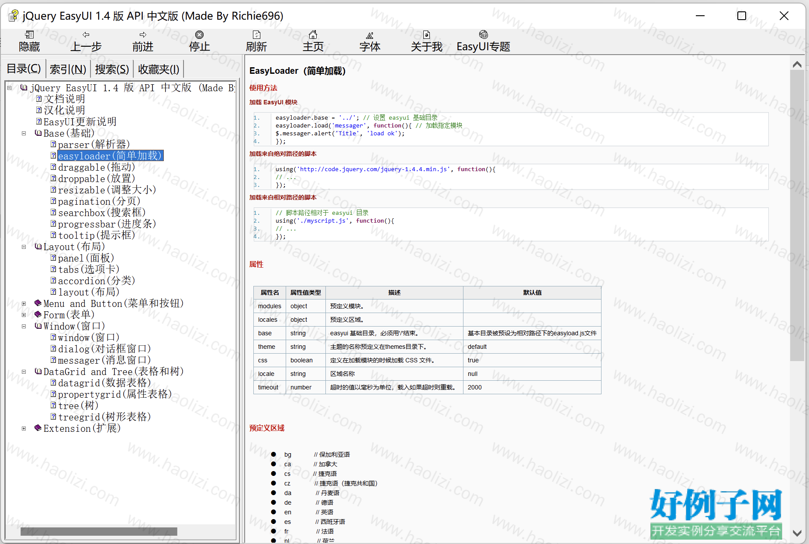Image resolution: width=809 pixels, height=544 pixels.
Task: Open the accordion(分类) topic
Action: click(x=97, y=281)
